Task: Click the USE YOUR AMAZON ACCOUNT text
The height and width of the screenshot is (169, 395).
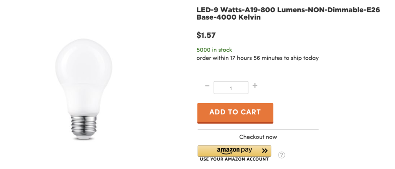Action: [x=234, y=159]
